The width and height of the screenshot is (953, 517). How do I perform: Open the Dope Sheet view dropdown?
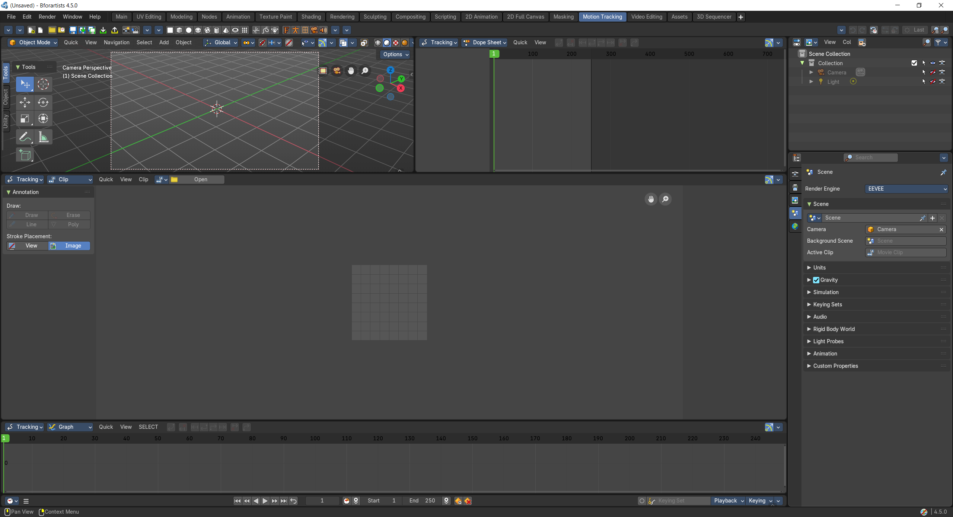pyautogui.click(x=484, y=42)
